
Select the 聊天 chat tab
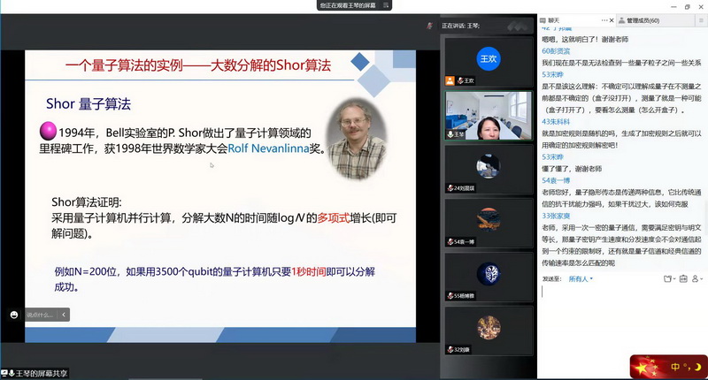[553, 19]
